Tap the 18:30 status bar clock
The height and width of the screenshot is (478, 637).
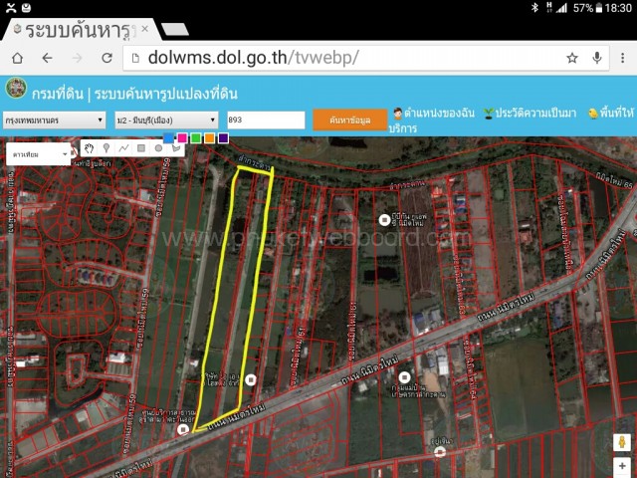pos(619,8)
